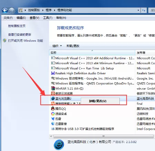Open the address bar history dropdown arrow
Screen dimensions: 155x151
138,10
